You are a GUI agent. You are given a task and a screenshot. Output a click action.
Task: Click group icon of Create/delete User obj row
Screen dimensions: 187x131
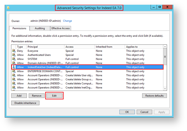pyautogui.click(x=14, y=75)
